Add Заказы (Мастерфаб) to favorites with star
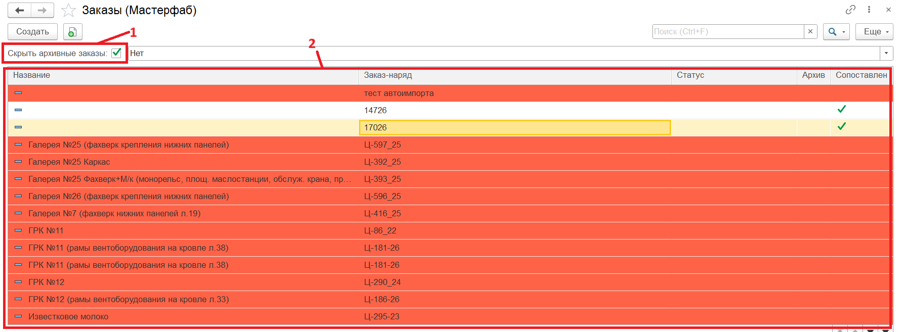This screenshot has width=901, height=332. click(x=68, y=10)
